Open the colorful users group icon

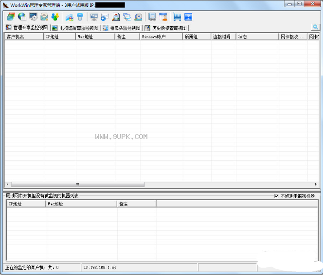coord(55,17)
